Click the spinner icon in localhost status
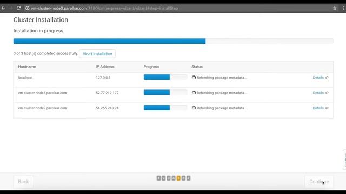This screenshot has height=194, width=346. coord(194,77)
